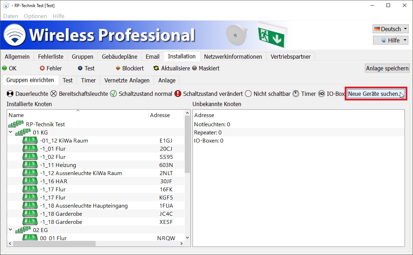Image resolution: width=413 pixels, height=255 pixels.
Task: Click the round ceiling luminaire image in banner
Action: tap(237, 35)
